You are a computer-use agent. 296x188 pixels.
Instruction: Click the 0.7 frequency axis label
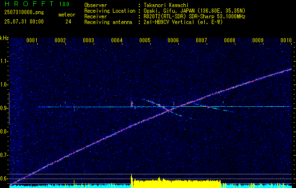point(4,155)
